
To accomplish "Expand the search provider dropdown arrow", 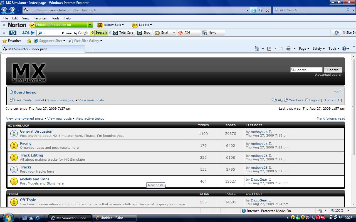I will pyautogui.click(x=354, y=10).
